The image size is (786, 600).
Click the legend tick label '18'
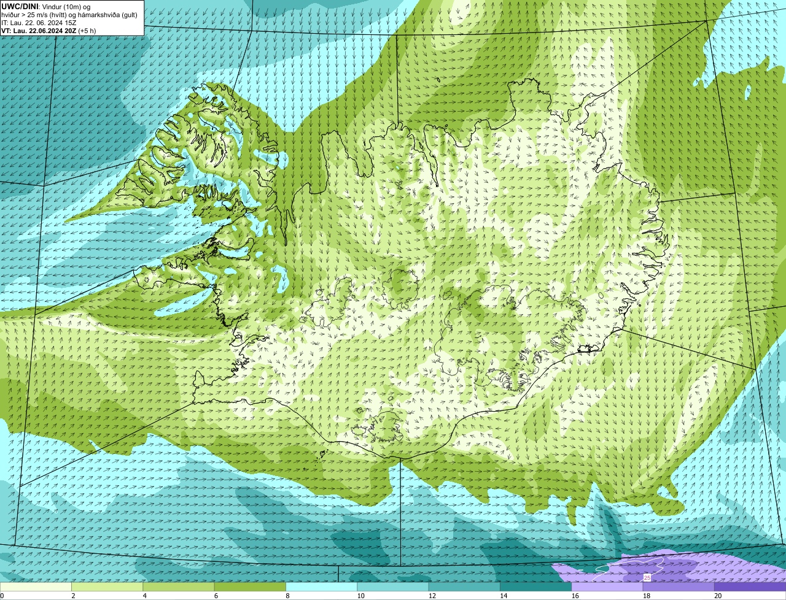pyautogui.click(x=647, y=596)
